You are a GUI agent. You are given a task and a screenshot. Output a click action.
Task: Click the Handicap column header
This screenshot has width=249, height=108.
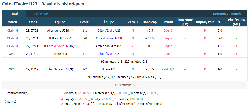150,22
